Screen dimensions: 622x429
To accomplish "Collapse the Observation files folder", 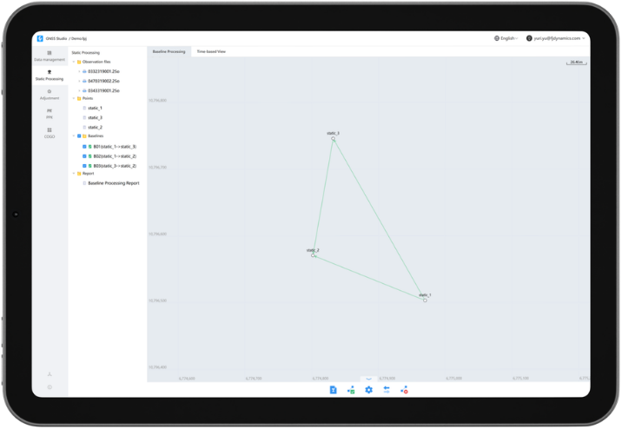I will coord(74,62).
